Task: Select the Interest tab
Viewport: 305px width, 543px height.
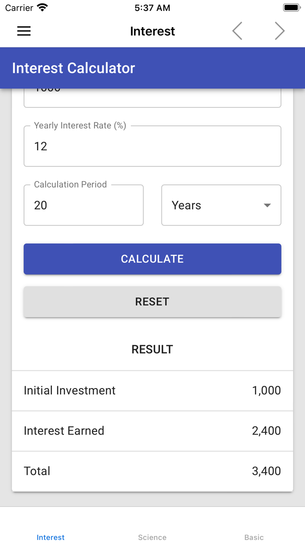Action: [51, 537]
